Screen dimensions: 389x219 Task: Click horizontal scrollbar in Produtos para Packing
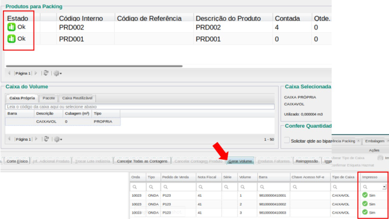(x=94, y=66)
